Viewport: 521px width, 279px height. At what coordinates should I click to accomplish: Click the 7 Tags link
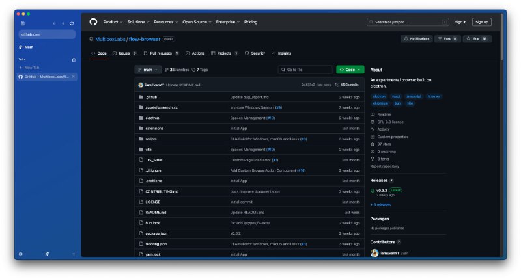(x=200, y=70)
